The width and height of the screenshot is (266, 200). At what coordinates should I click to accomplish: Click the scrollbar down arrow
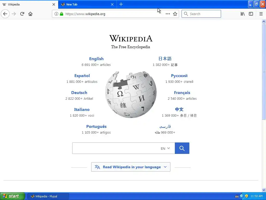click(x=264, y=190)
